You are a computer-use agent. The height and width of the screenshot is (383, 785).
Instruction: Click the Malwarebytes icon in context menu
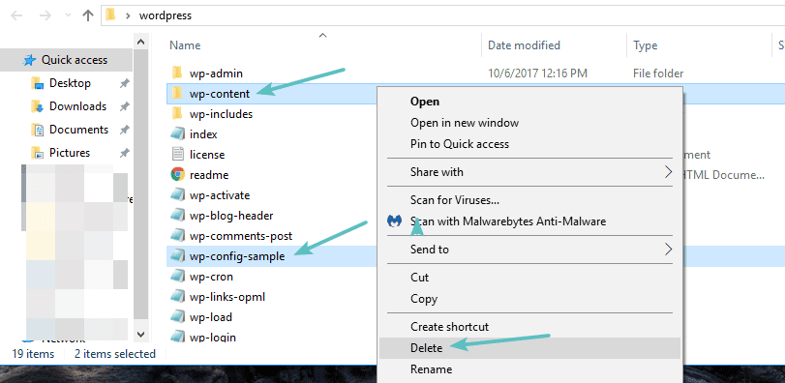coord(396,221)
